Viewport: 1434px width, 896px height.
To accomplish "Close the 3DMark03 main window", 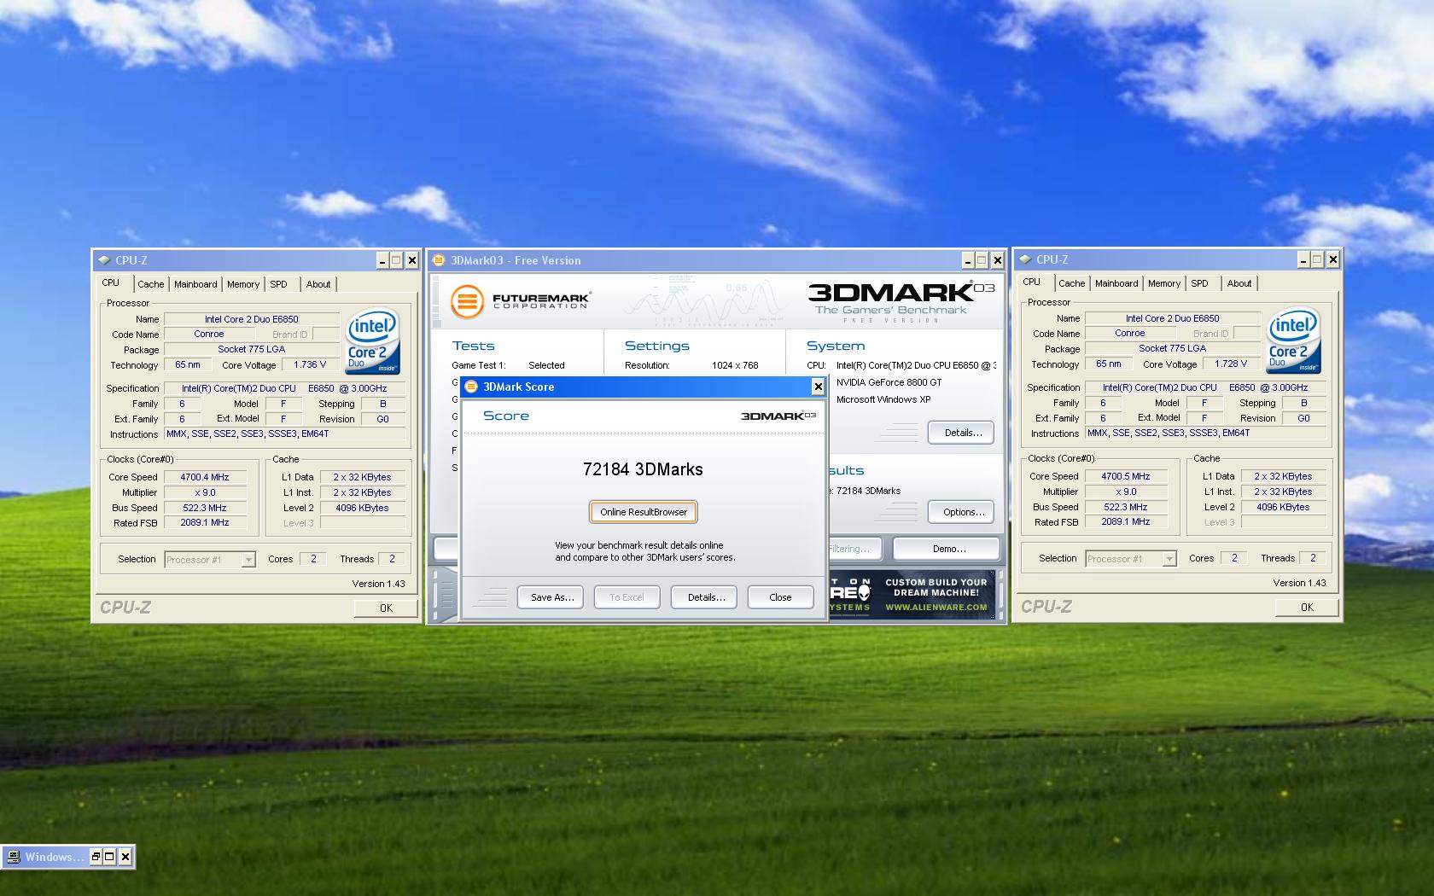I will click(x=997, y=260).
